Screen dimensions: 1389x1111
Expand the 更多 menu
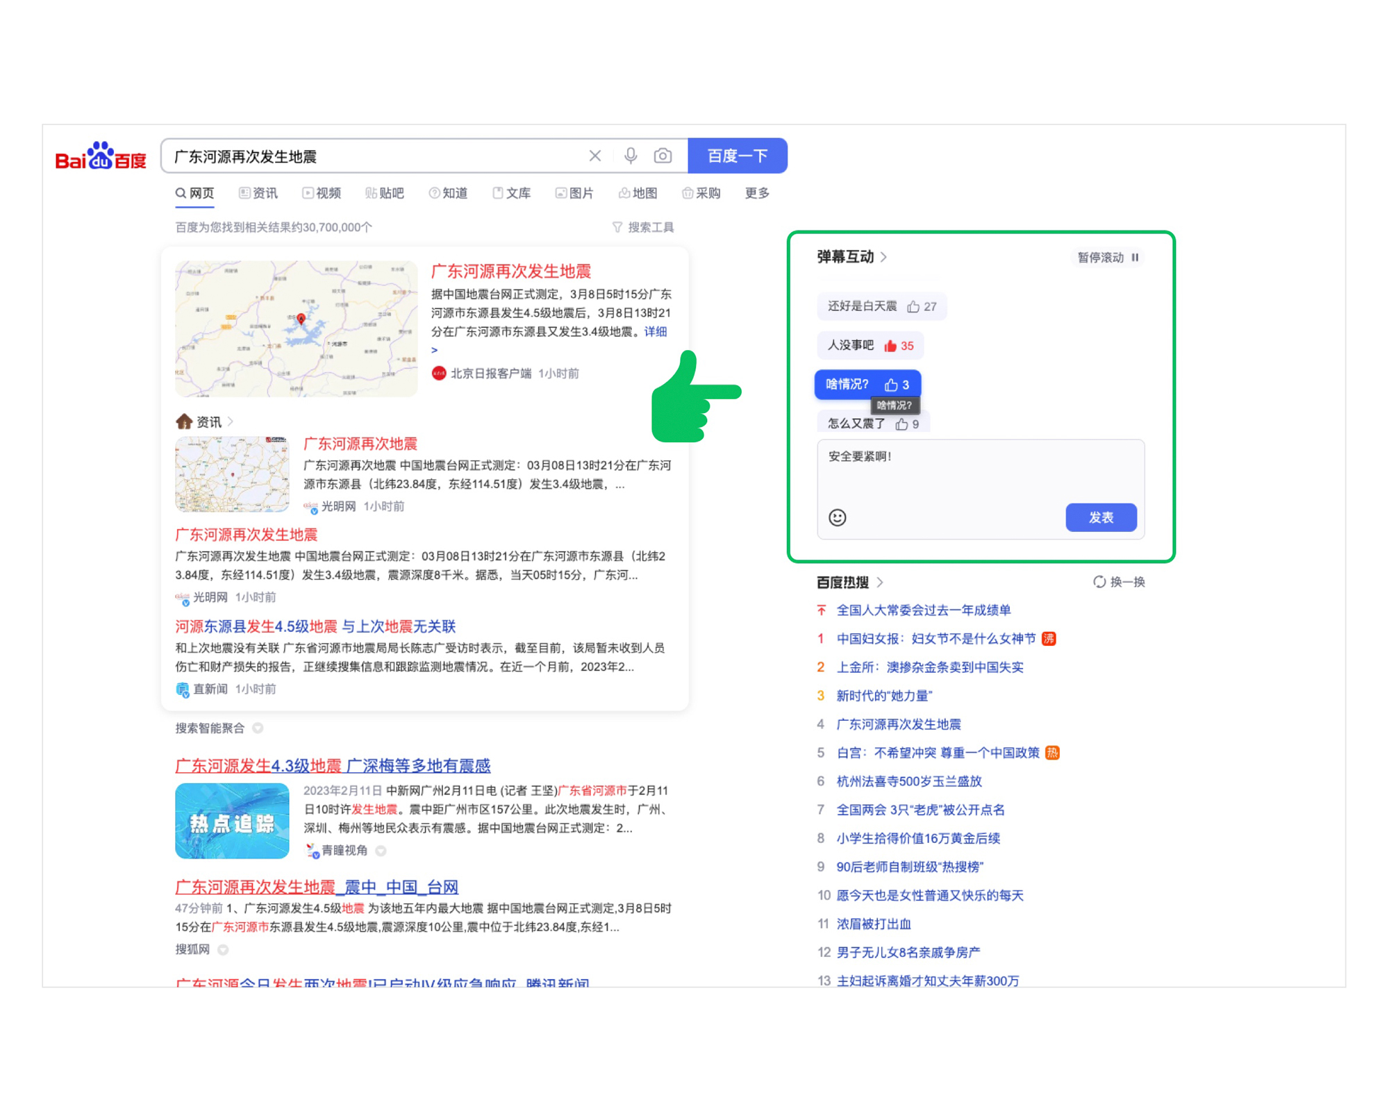click(x=757, y=193)
